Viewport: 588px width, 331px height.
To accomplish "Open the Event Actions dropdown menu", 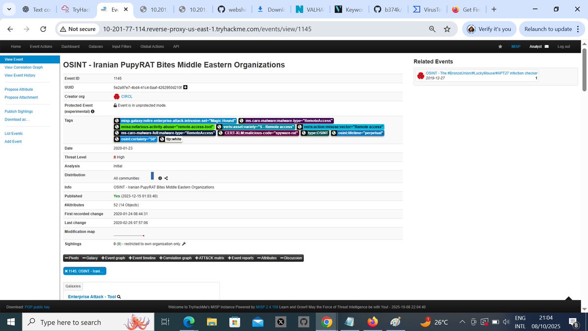I will click(x=41, y=47).
